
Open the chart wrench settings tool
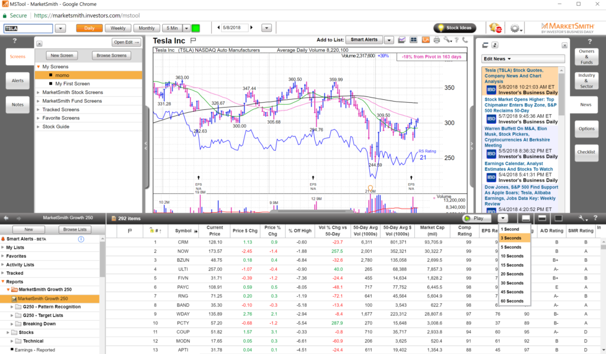(447, 40)
